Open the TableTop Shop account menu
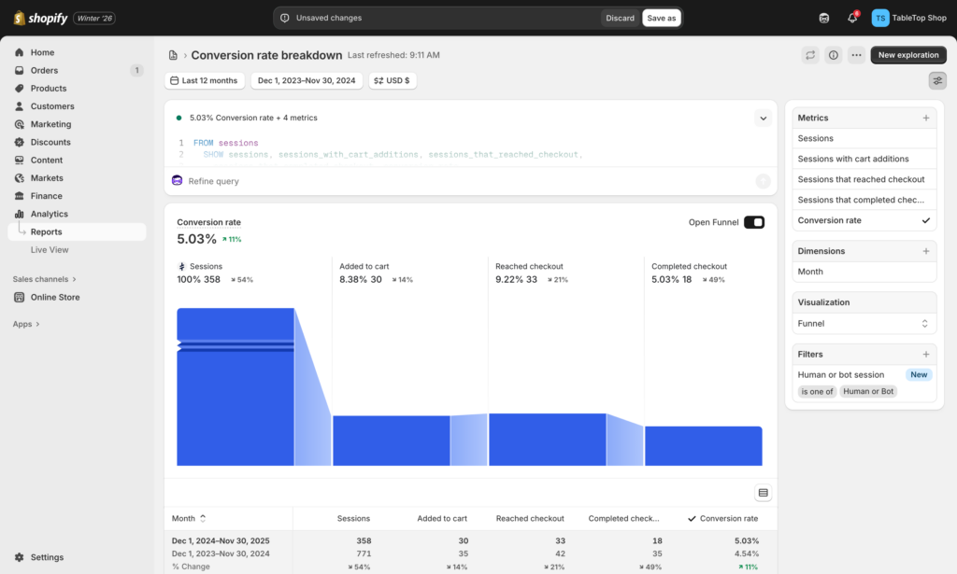The image size is (957, 574). (908, 18)
